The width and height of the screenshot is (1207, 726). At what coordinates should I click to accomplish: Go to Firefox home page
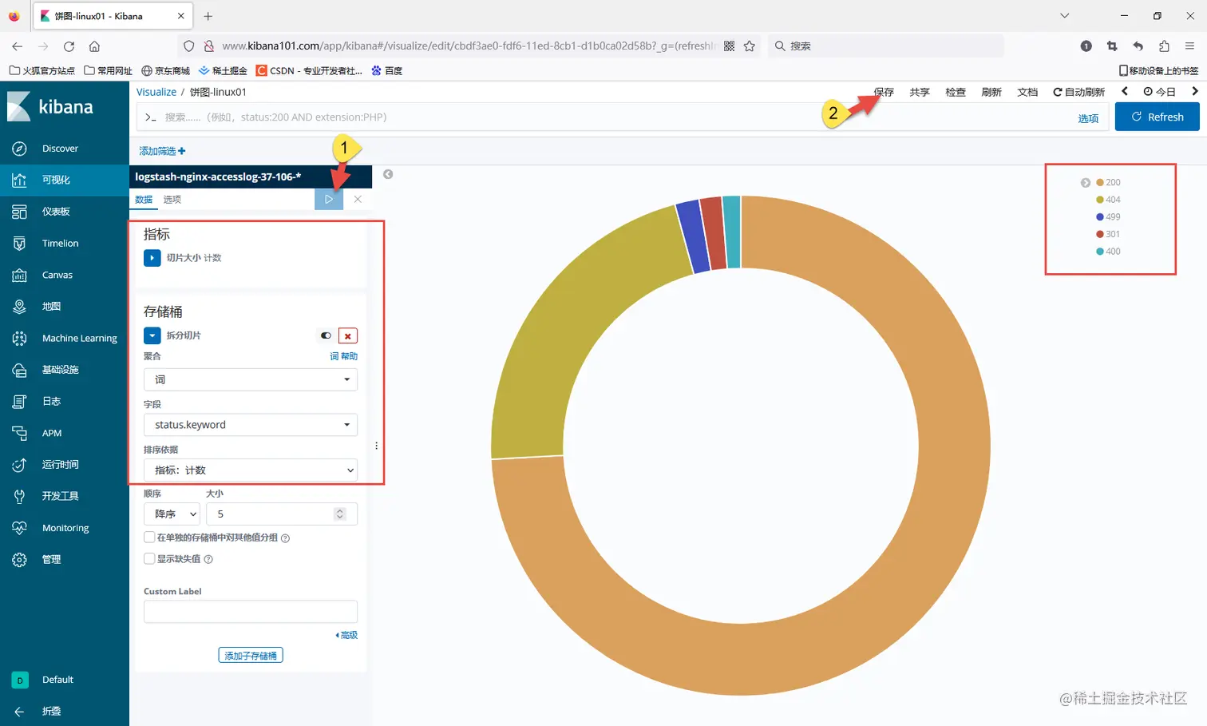(94, 46)
